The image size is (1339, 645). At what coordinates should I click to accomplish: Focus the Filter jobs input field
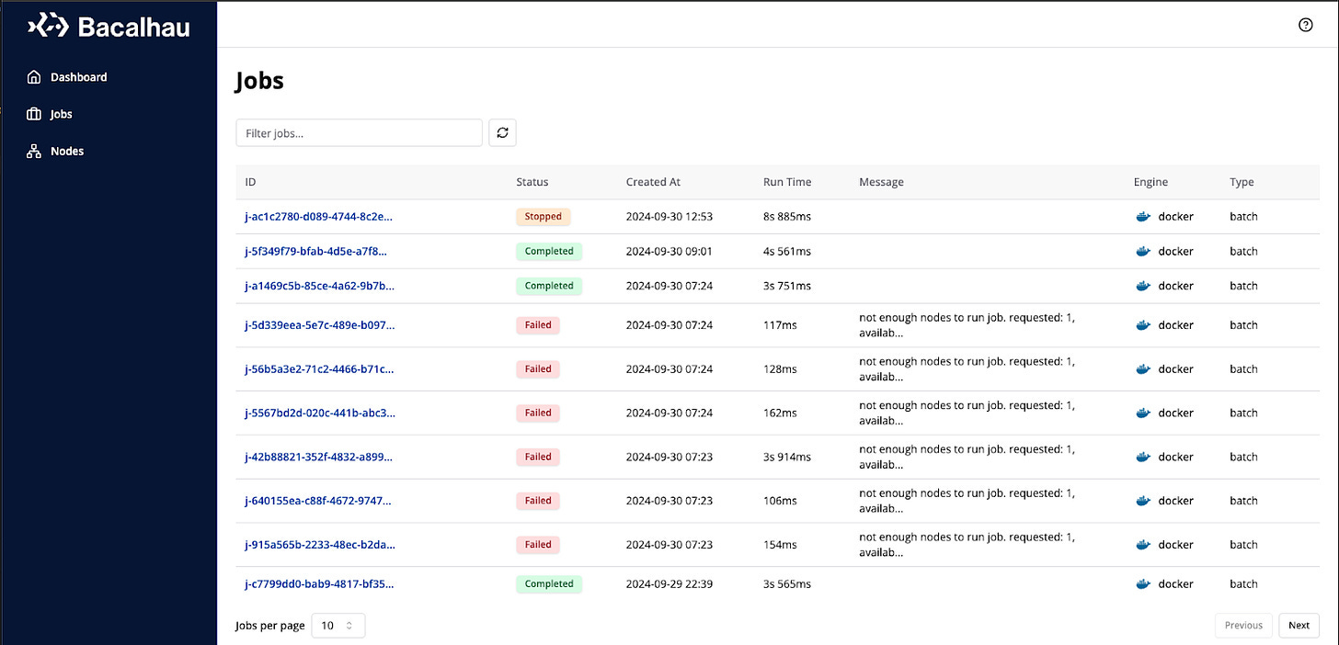360,132
